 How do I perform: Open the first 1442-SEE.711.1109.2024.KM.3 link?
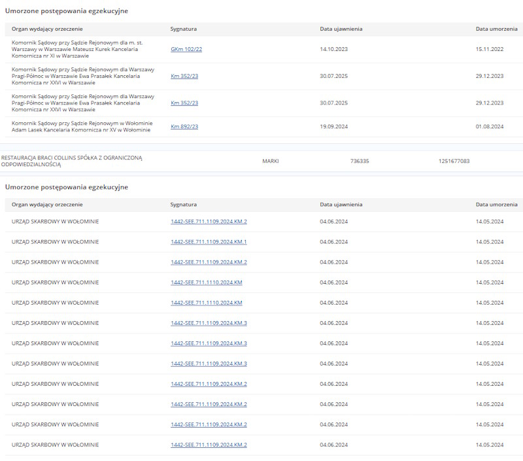pos(209,323)
